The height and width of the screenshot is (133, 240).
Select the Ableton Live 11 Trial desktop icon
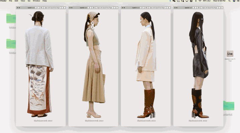(x=230, y=54)
